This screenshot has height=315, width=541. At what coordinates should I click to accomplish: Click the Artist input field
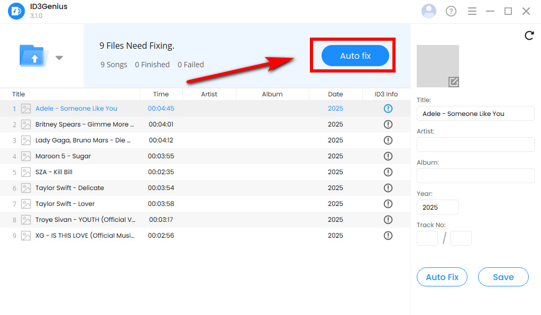pyautogui.click(x=475, y=145)
